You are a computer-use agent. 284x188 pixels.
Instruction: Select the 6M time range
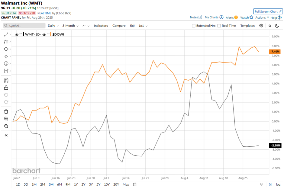(60, 184)
